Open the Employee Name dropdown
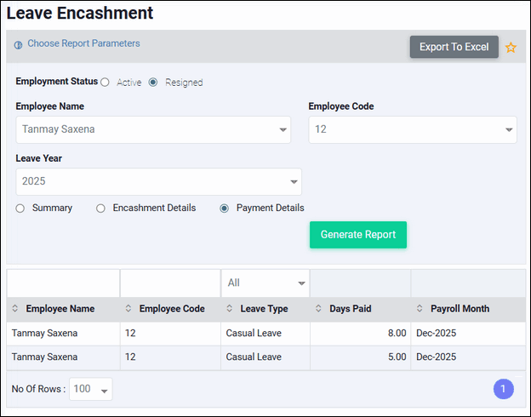 [x=153, y=130]
